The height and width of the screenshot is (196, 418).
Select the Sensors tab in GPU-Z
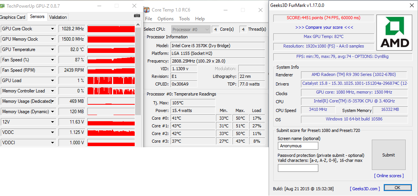[37, 16]
